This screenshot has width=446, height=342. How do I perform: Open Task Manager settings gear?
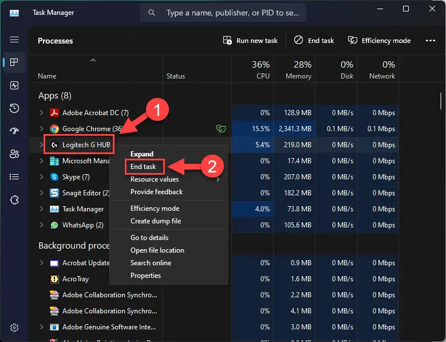(14, 328)
